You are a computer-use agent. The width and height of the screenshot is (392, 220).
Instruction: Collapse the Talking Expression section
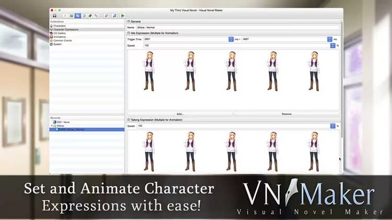pos(129,120)
